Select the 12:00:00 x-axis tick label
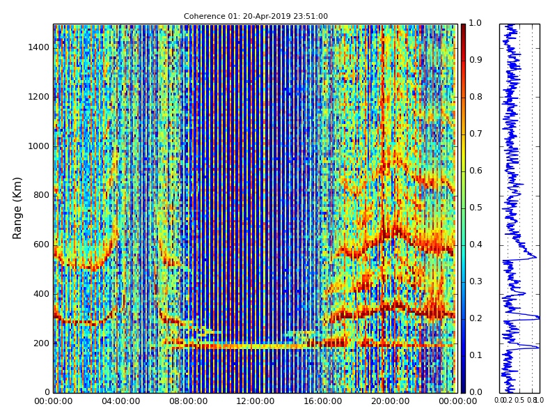The width and height of the screenshot is (557, 418). click(x=256, y=401)
